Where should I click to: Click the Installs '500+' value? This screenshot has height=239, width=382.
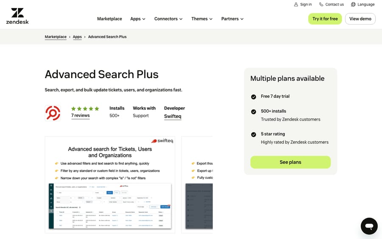click(x=115, y=115)
